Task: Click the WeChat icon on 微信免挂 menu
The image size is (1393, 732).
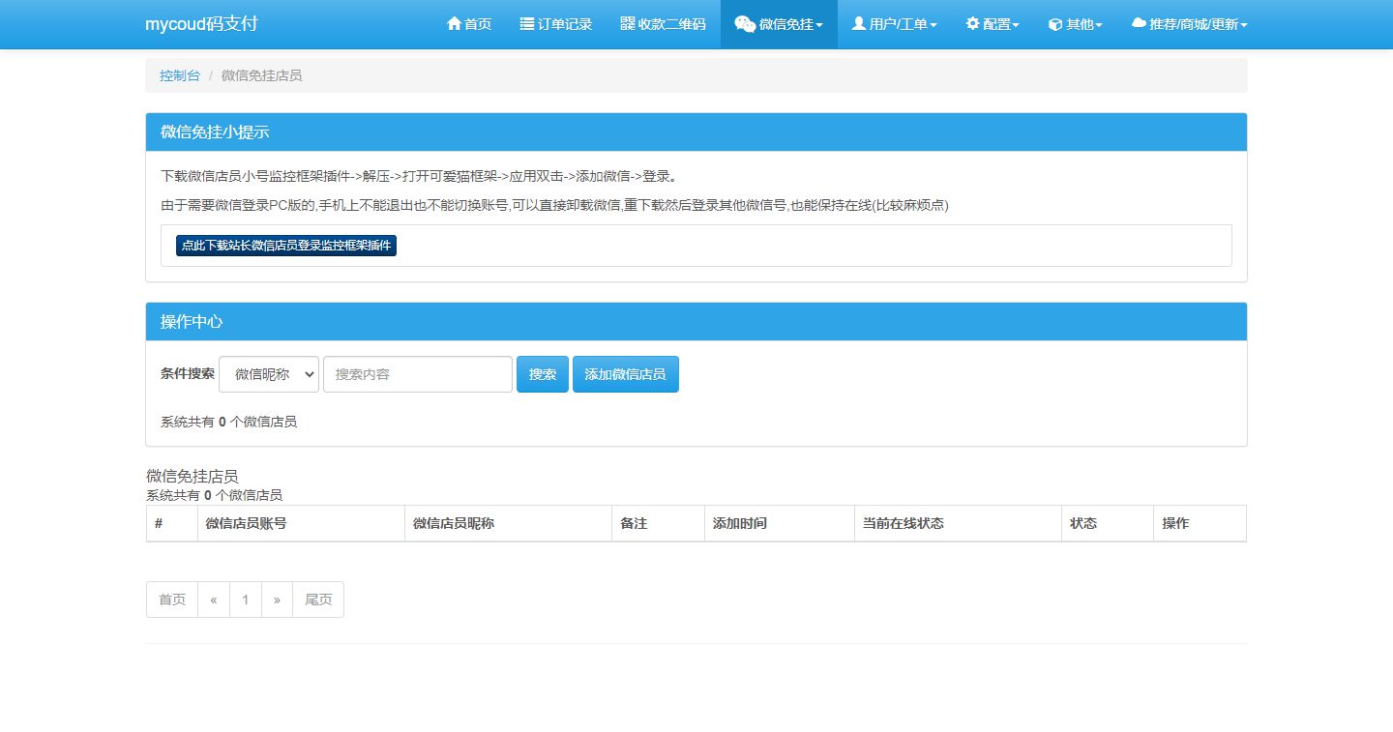Action: click(x=744, y=23)
